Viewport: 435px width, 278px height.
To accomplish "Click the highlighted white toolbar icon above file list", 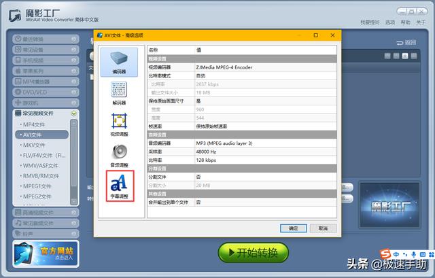I will coord(405,56).
